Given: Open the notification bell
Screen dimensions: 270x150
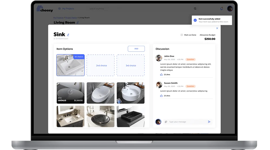Looking at the screenshot, I should (x=221, y=8).
